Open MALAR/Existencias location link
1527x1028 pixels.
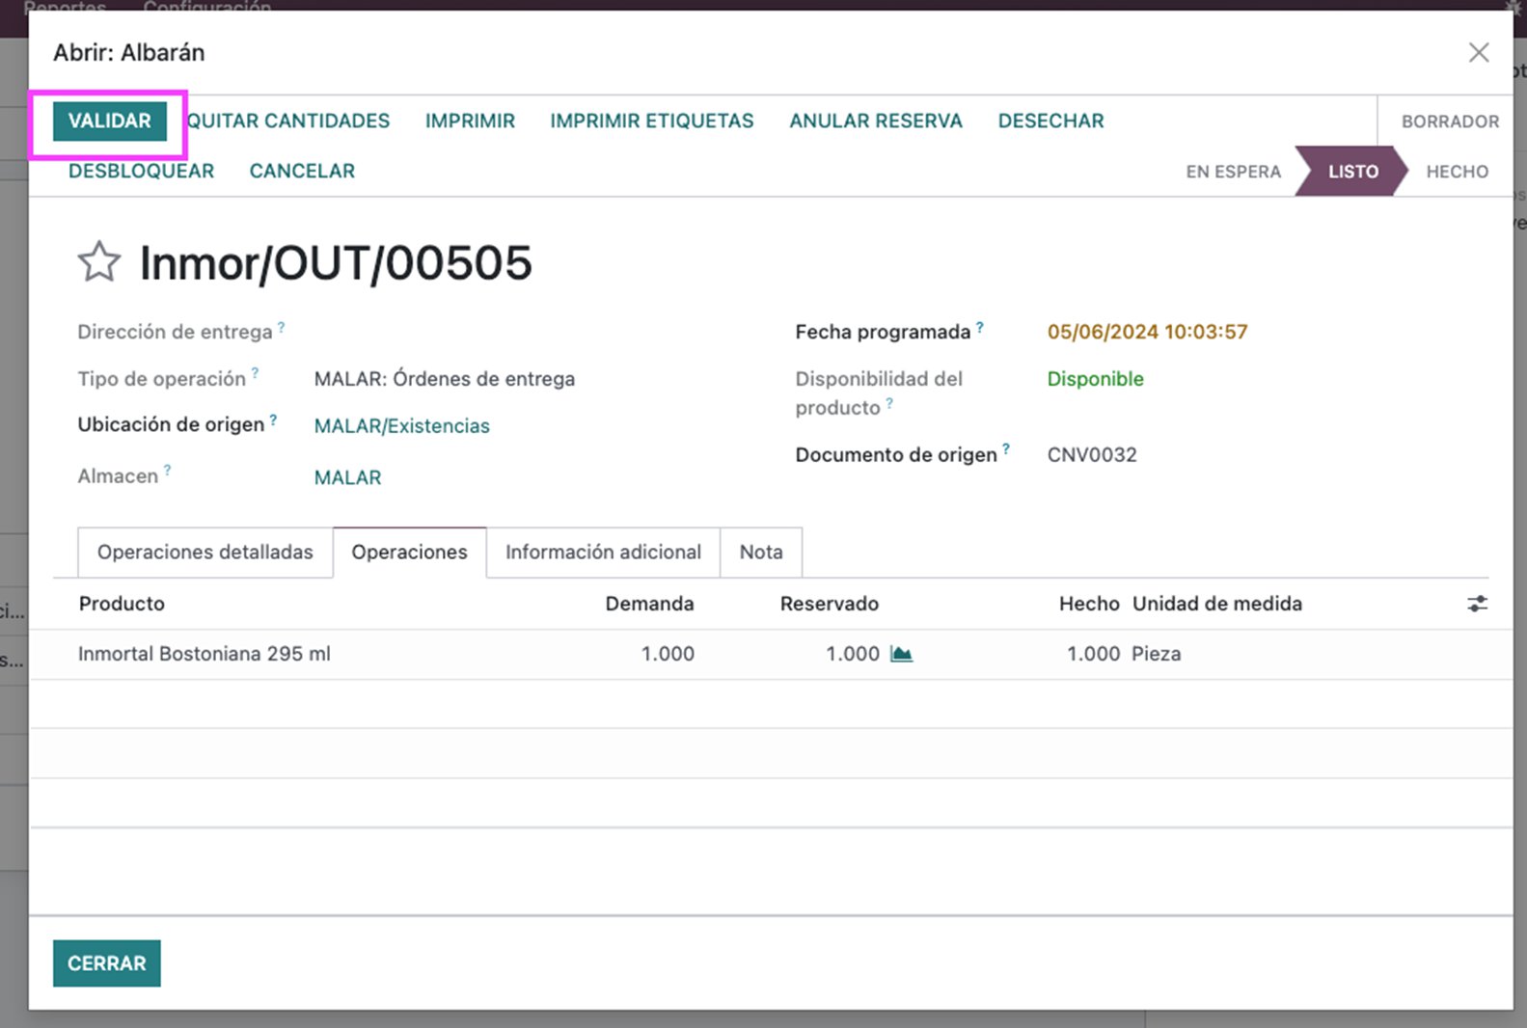[402, 426]
